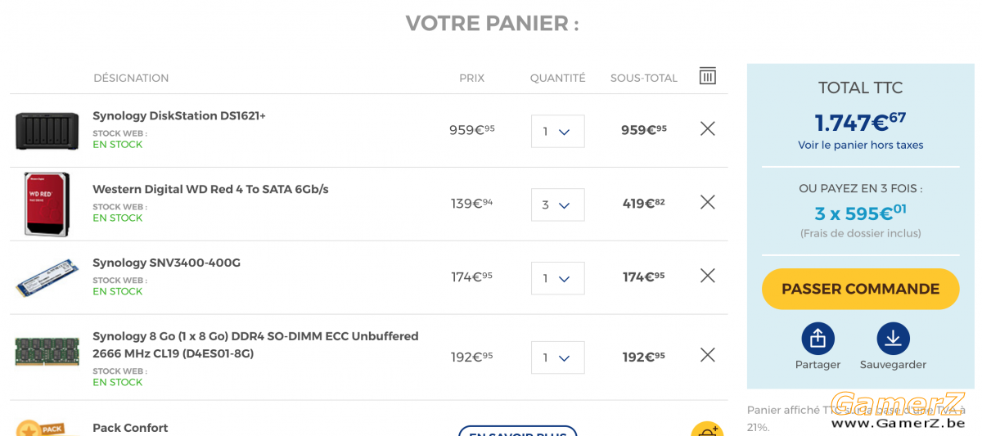This screenshot has height=436, width=982.
Task: Click the Sauvegarder download icon
Action: pos(893,339)
